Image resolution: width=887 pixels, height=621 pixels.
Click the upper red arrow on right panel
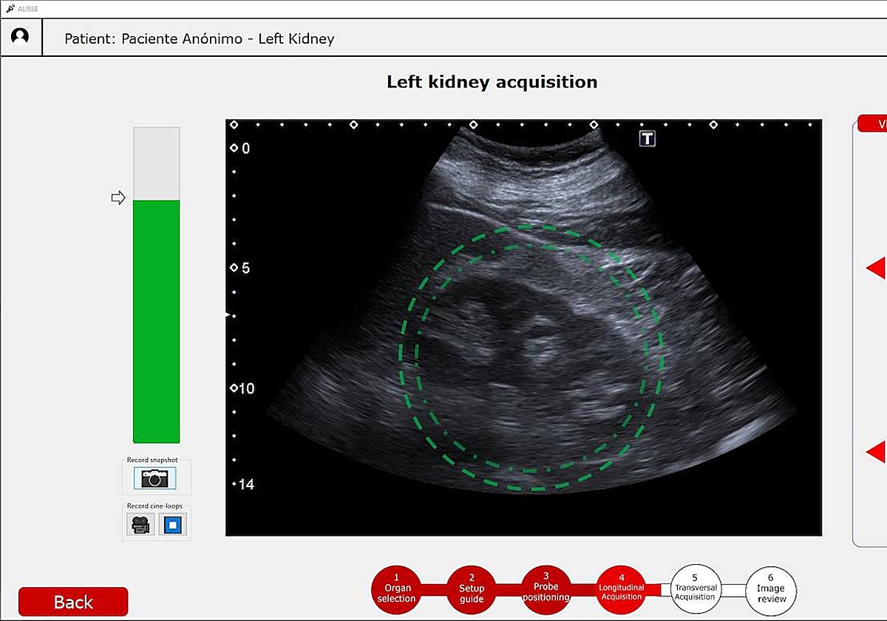pyautogui.click(x=876, y=268)
